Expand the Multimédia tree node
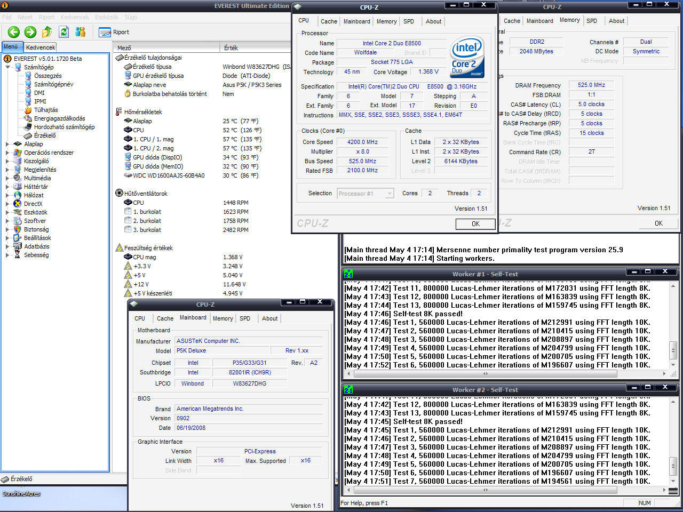Viewport: 683px width, 512px height. (7, 178)
